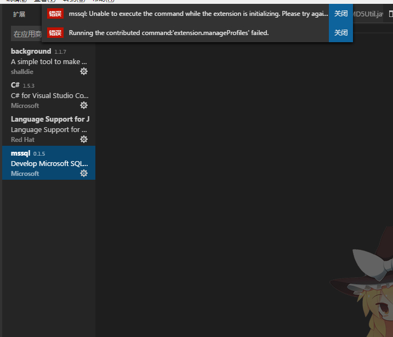Click Microsoft publisher under mssql
Viewport: 393px width, 337px height.
25,174
